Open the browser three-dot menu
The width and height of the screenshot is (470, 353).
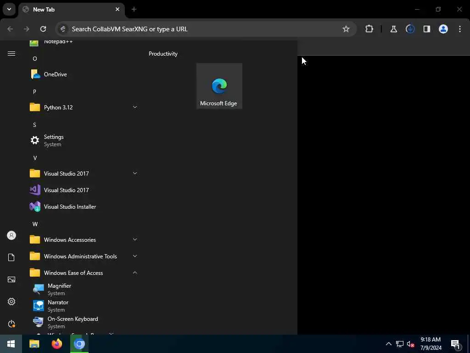[460, 29]
